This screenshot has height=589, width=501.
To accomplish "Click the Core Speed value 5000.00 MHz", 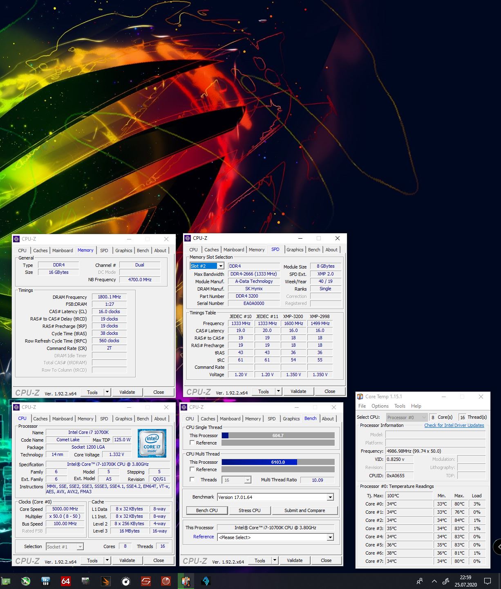I will [x=65, y=509].
